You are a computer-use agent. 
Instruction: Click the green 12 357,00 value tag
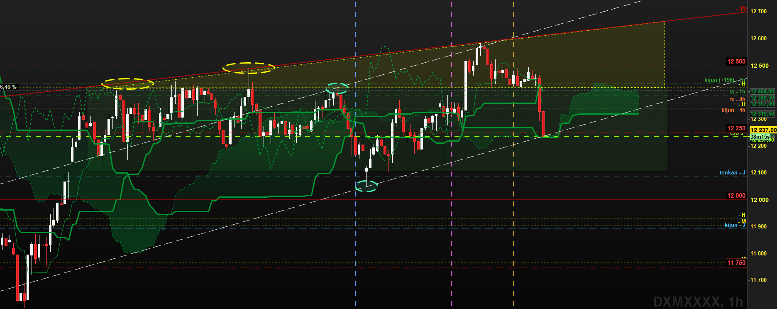pos(762,104)
